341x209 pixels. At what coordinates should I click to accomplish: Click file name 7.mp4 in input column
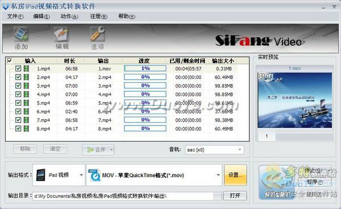(x=43, y=120)
